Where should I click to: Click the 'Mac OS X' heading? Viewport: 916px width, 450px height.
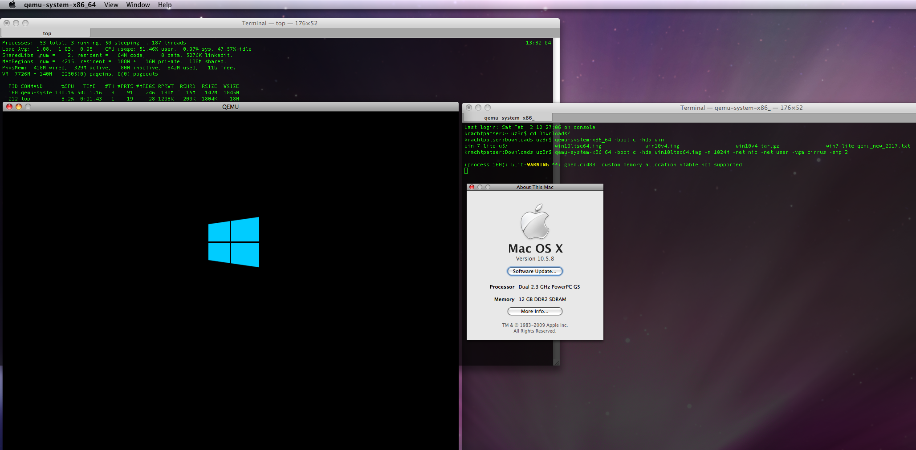coord(535,249)
